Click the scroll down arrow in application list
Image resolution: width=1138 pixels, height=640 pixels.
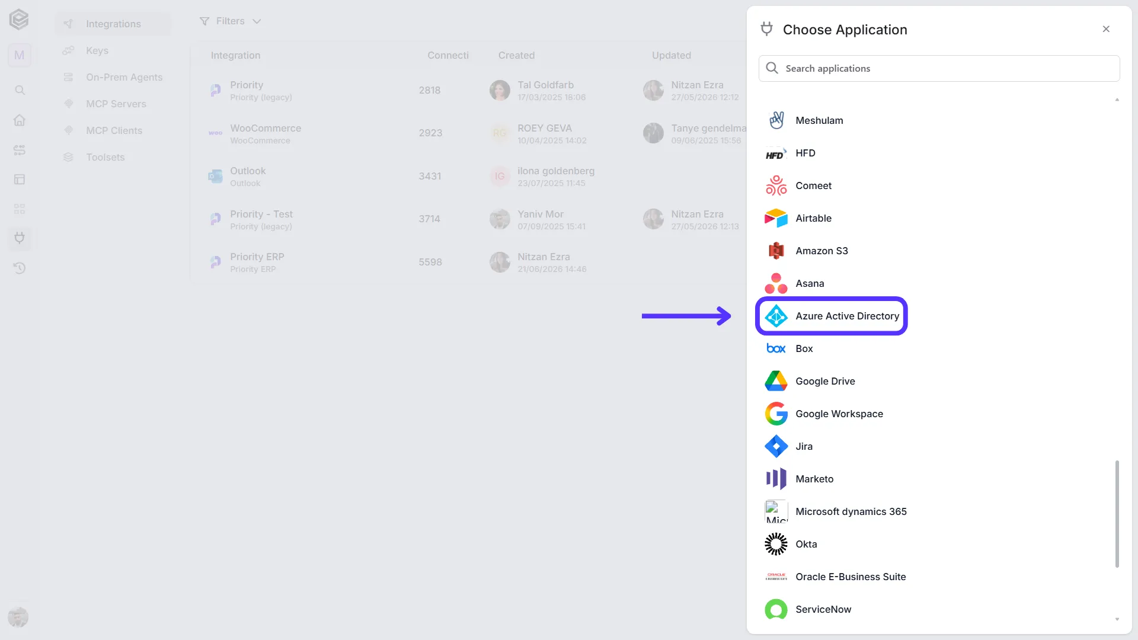pos(1117,619)
